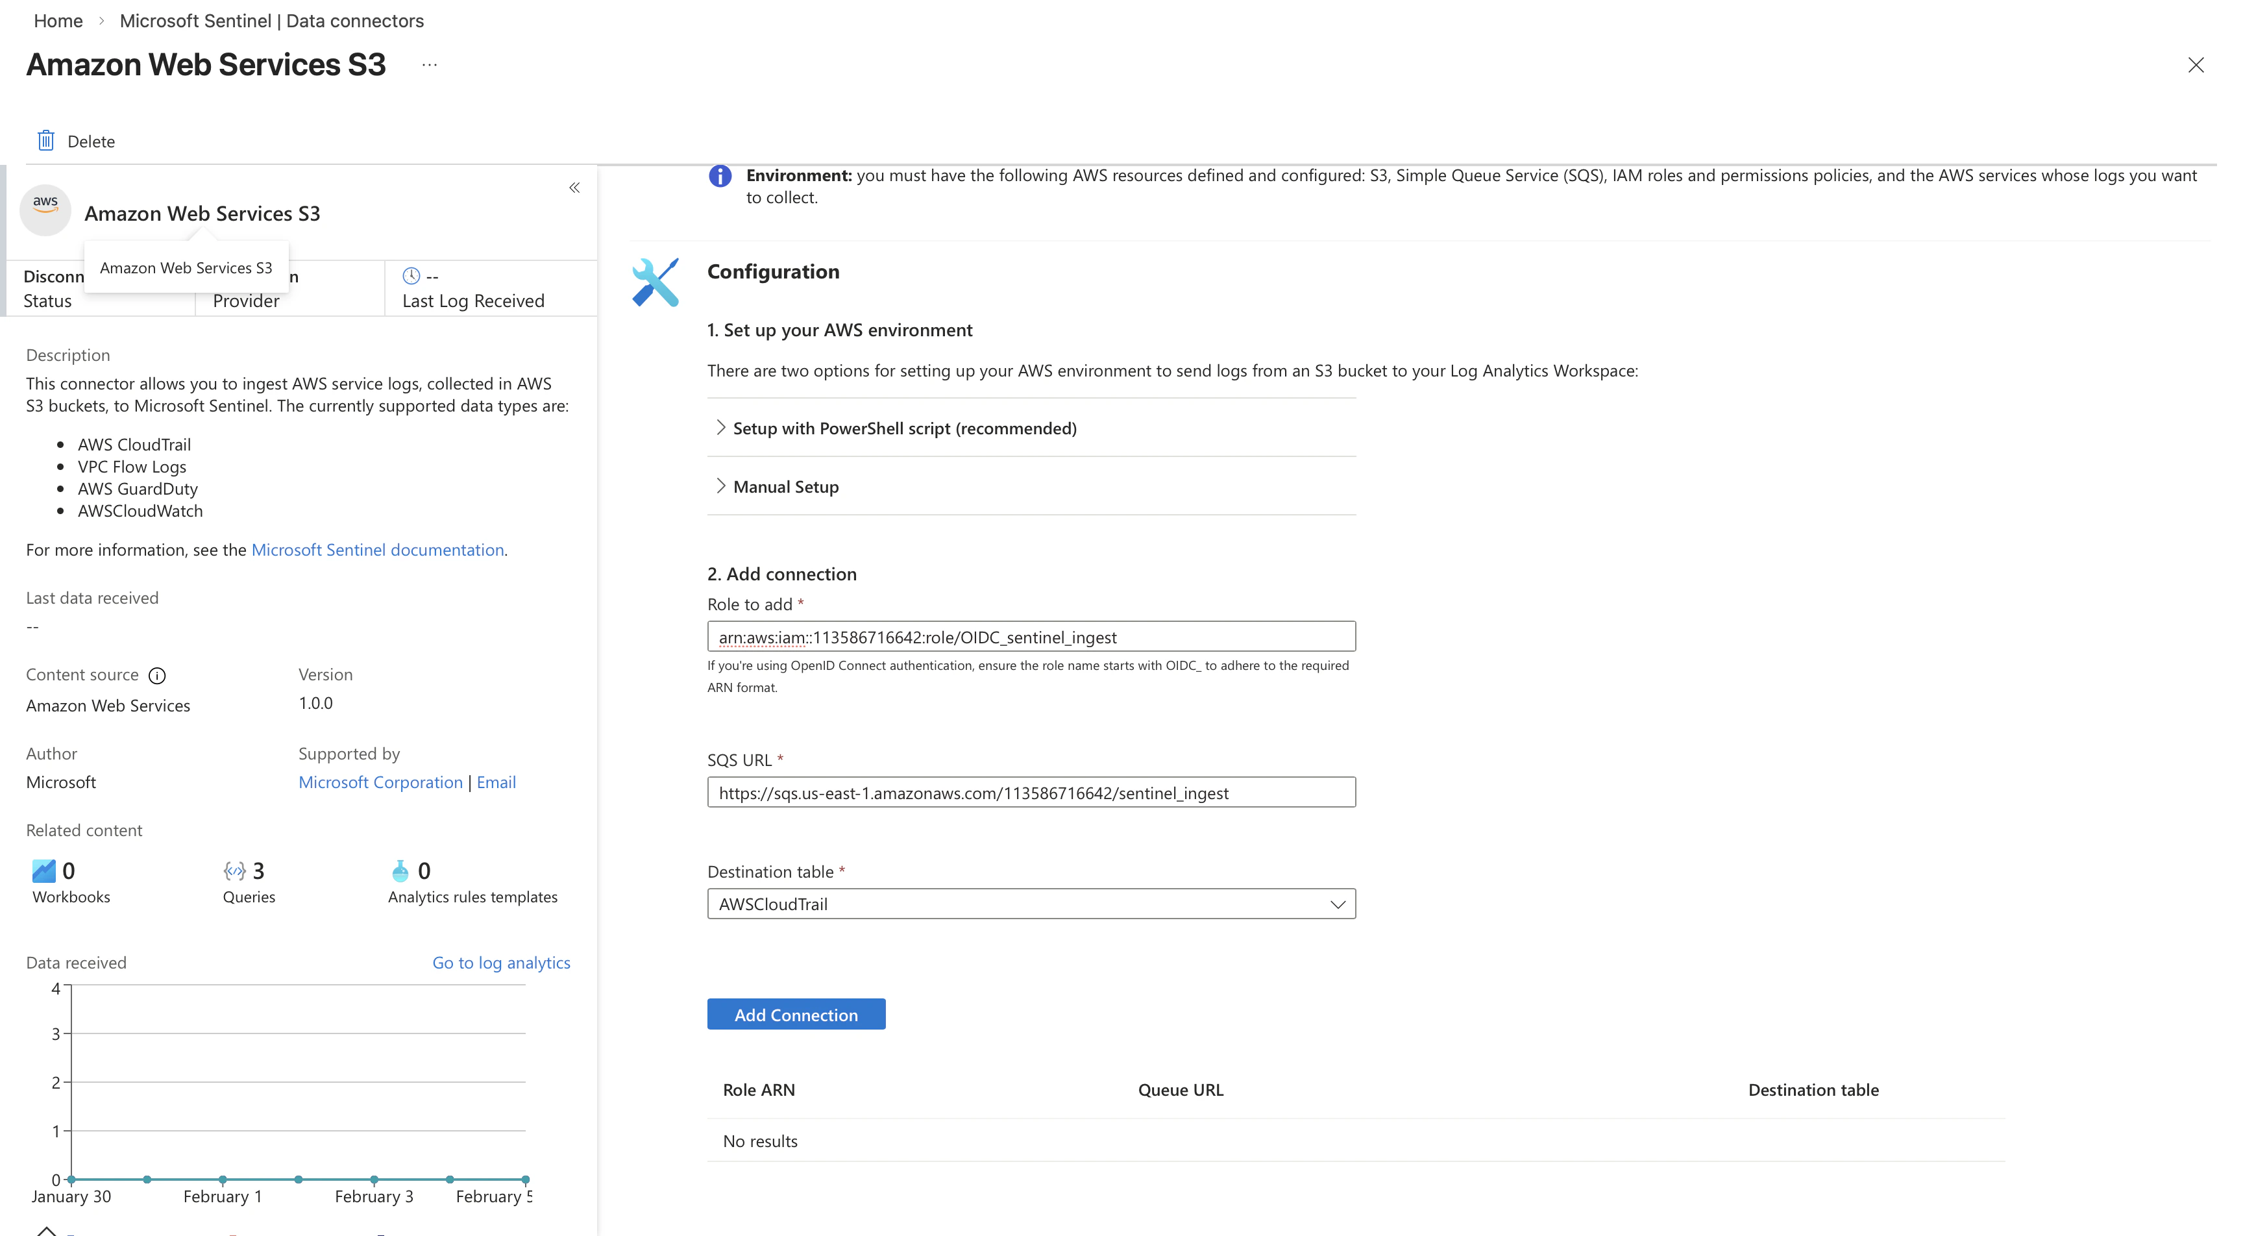
Task: Open the Workbooks related content icon
Action: pyautogui.click(x=43, y=870)
